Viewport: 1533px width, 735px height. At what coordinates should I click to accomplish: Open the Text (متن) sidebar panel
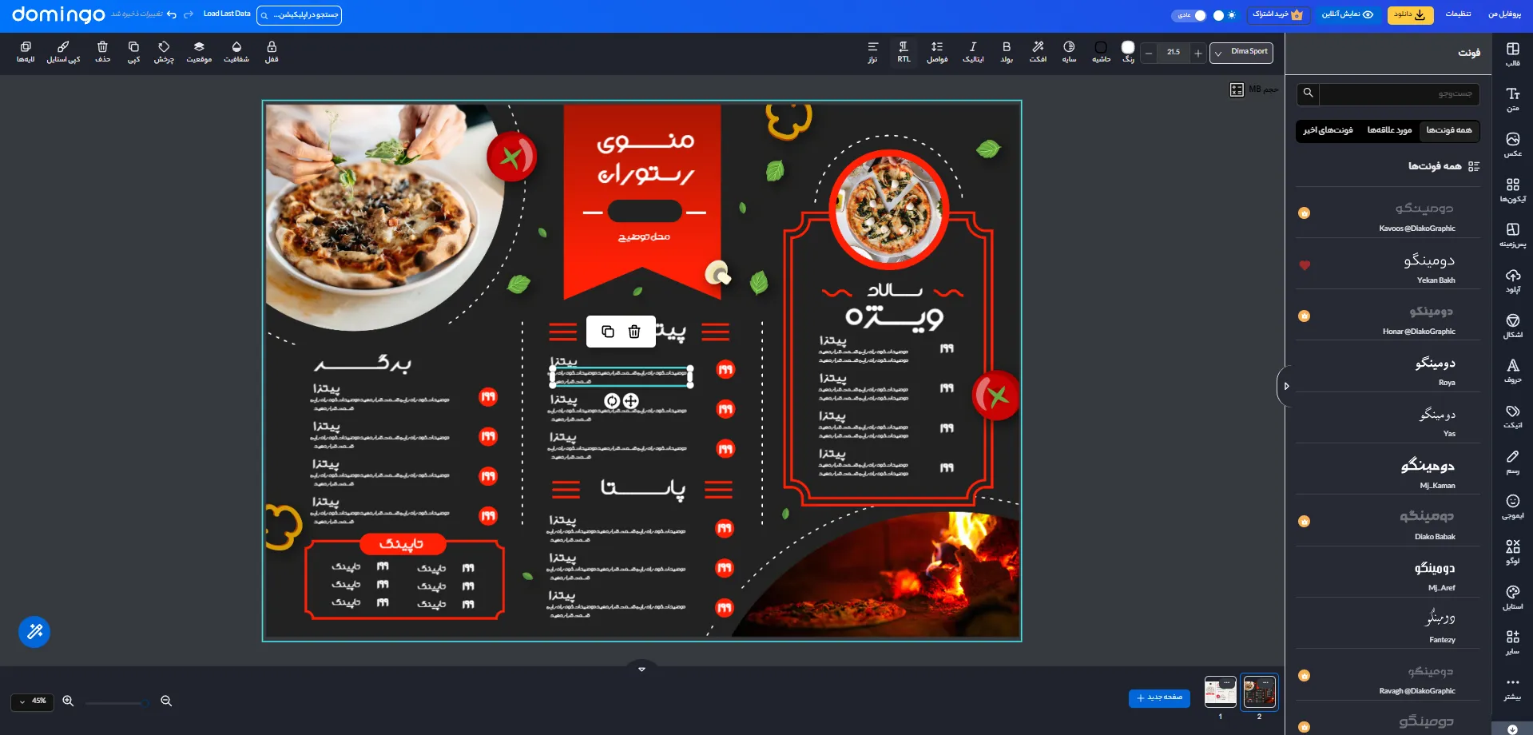(1512, 99)
